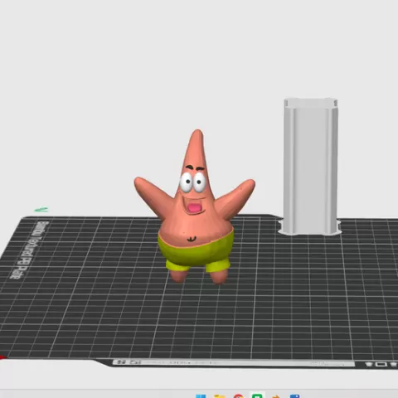Switch to Google Chrome in the taskbar
Viewport: 398px width, 398px height.
238,396
